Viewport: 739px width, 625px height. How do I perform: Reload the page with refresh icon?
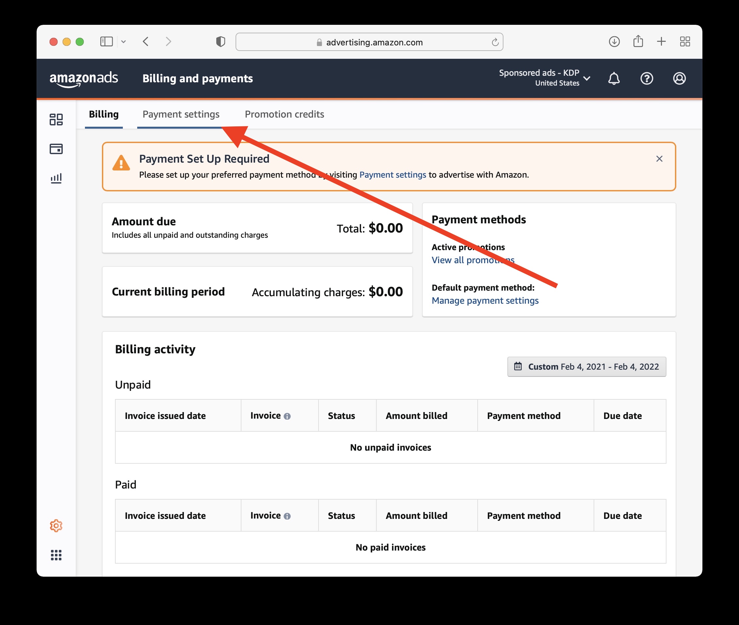pyautogui.click(x=495, y=42)
